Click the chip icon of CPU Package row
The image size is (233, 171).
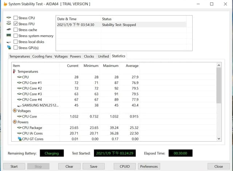19,127
